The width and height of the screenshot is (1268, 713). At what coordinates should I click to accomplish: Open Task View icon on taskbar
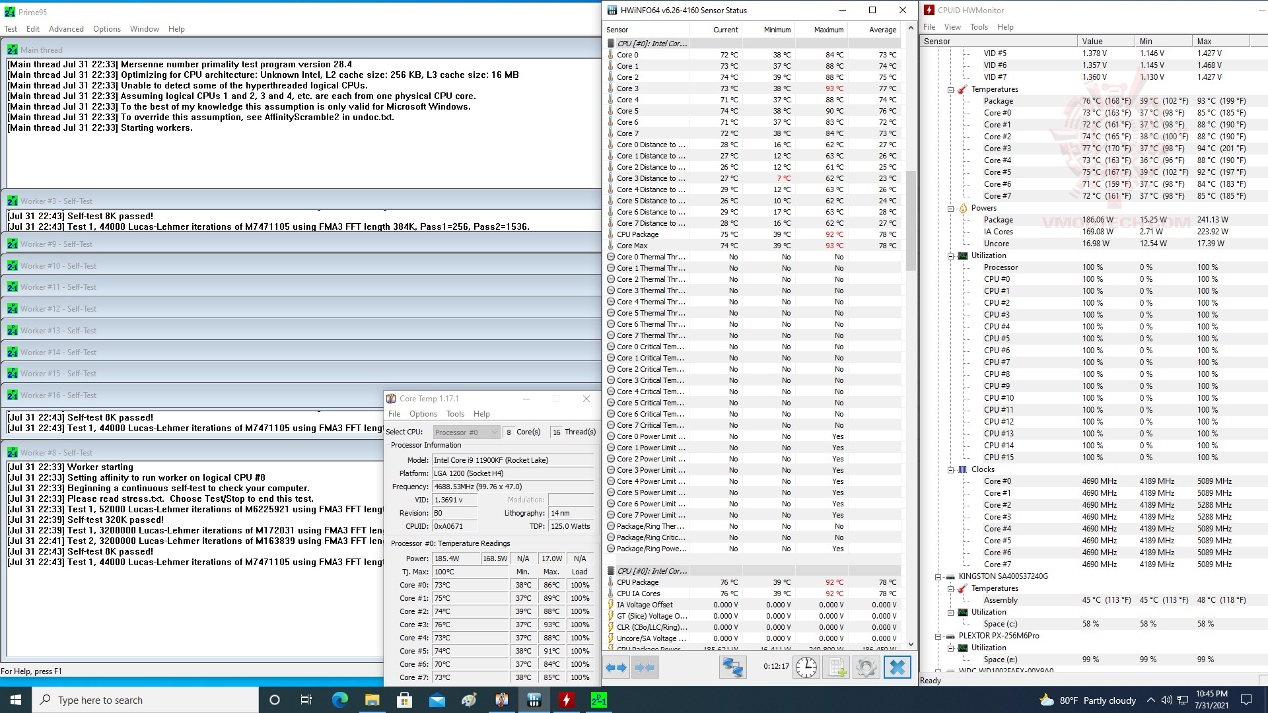pyautogui.click(x=306, y=700)
